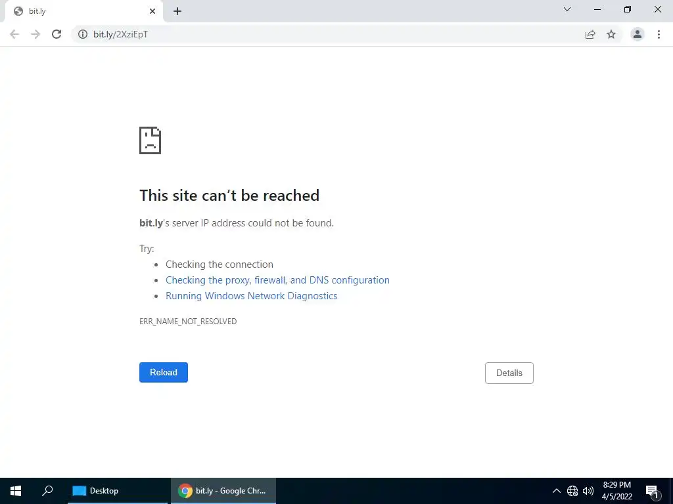Open a new tab with plus button

pyautogui.click(x=177, y=11)
